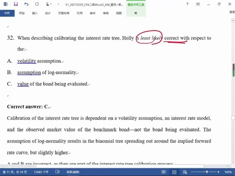Open the touch/mouse mode button
This screenshot has height=176, width=235.
(x=47, y=4)
